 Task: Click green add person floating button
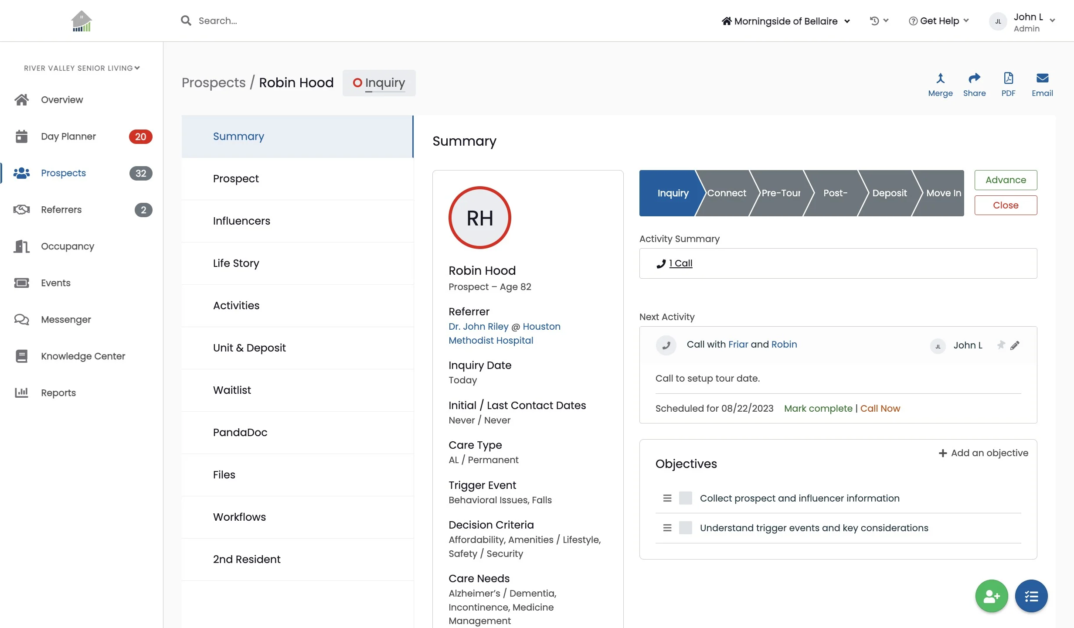992,596
